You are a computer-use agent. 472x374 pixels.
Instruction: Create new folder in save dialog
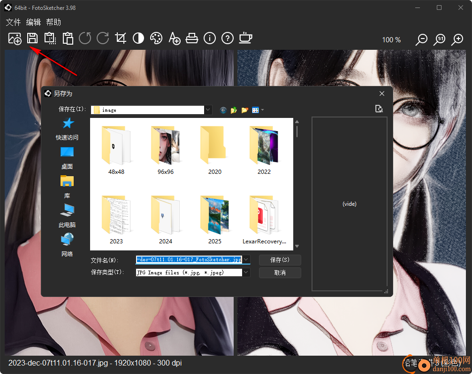coord(245,110)
